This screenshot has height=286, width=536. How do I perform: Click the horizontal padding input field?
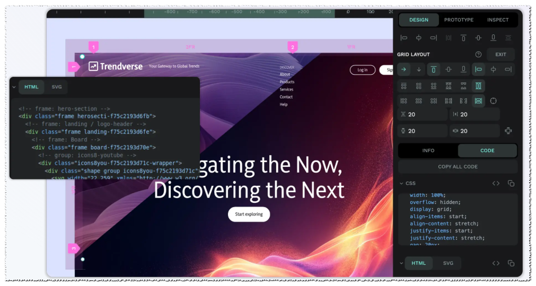click(x=475, y=131)
